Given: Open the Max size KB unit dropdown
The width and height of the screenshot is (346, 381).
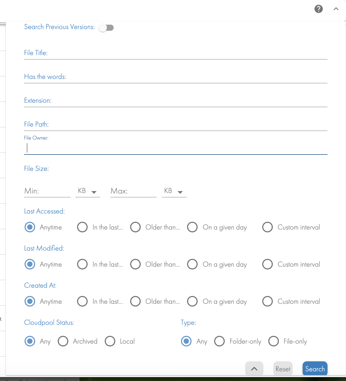Looking at the screenshot, I should click(x=174, y=191).
